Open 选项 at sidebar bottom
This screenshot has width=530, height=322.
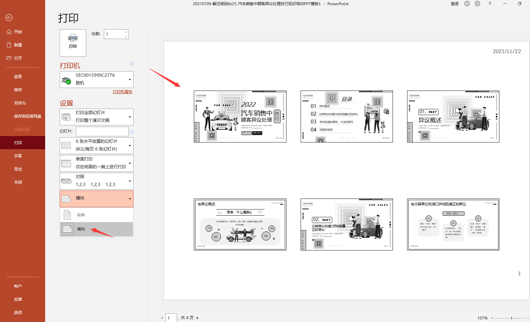(18, 312)
